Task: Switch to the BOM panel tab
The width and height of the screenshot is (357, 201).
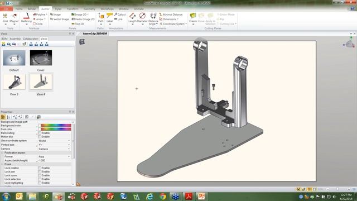Action: click(x=4, y=39)
